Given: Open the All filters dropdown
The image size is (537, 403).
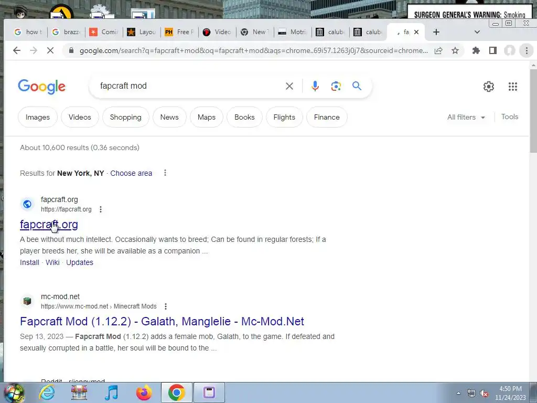Looking at the screenshot, I should pos(466,117).
